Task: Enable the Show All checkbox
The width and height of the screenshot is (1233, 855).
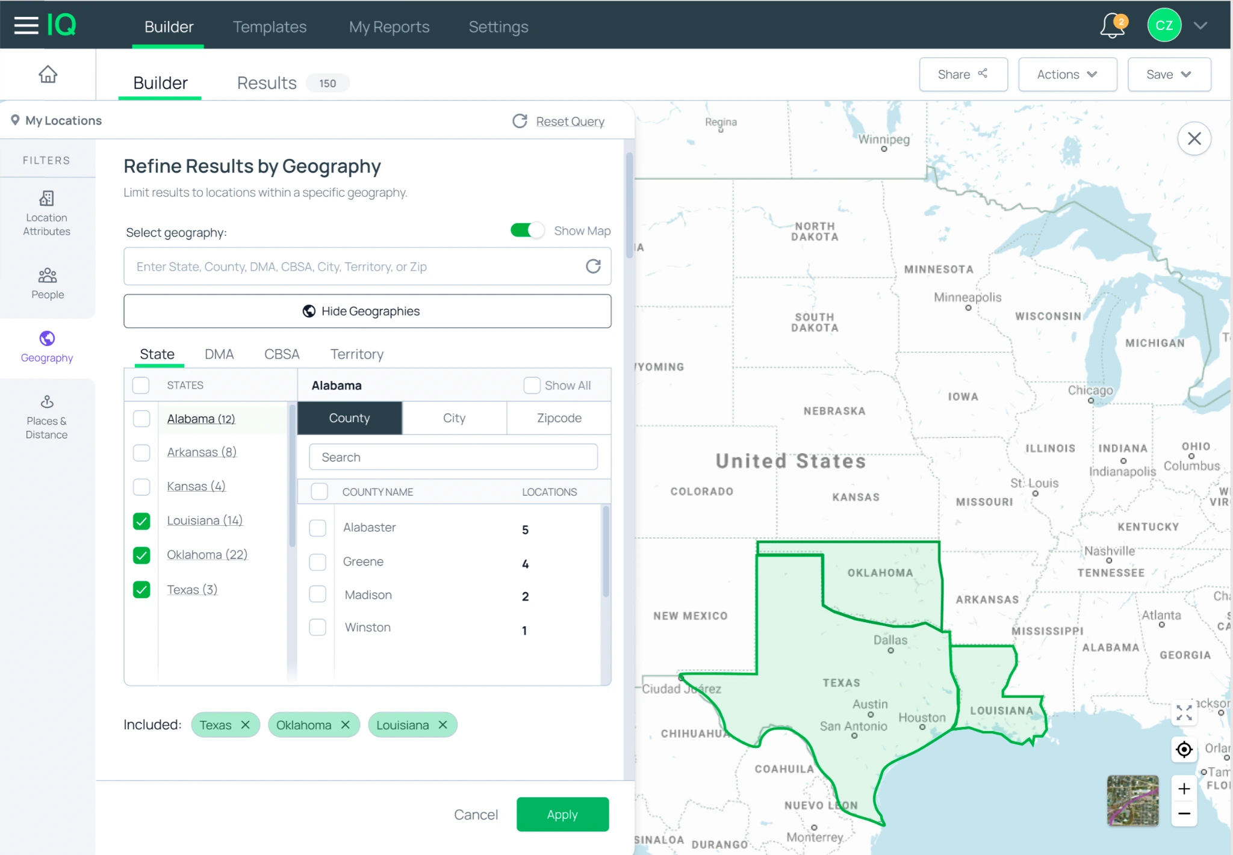Action: tap(532, 385)
